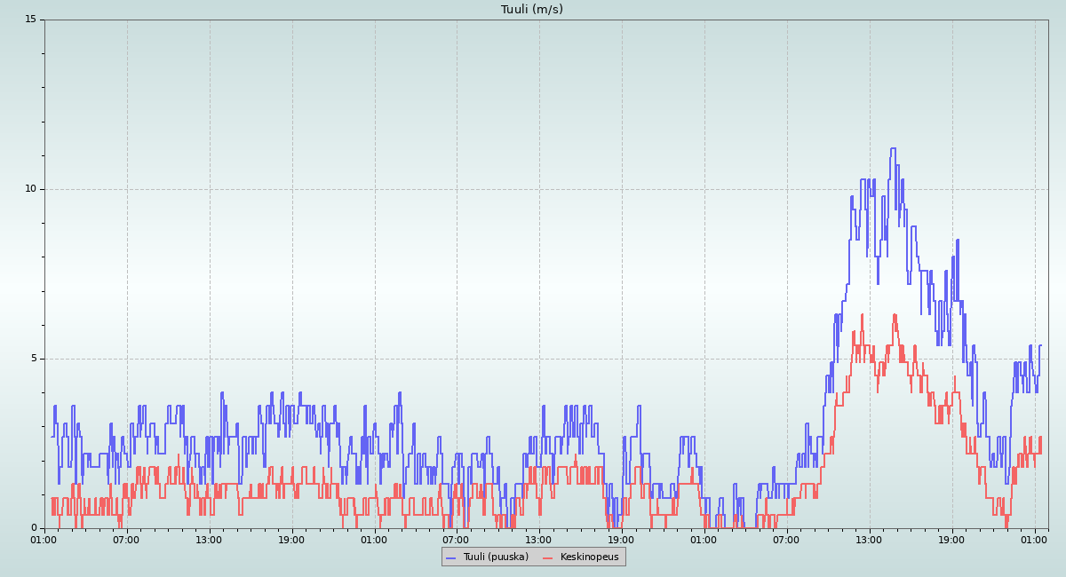Select the leftmost 07:00 x-axis label

tap(126, 540)
